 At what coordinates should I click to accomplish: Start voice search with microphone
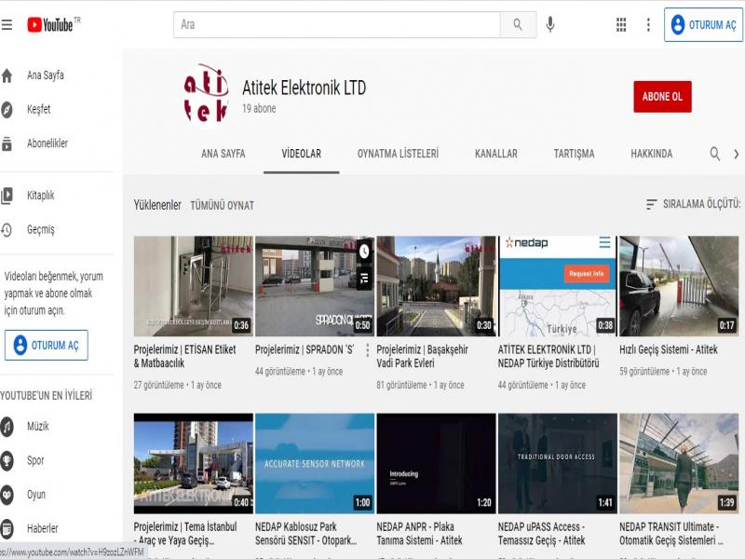pos(550,24)
